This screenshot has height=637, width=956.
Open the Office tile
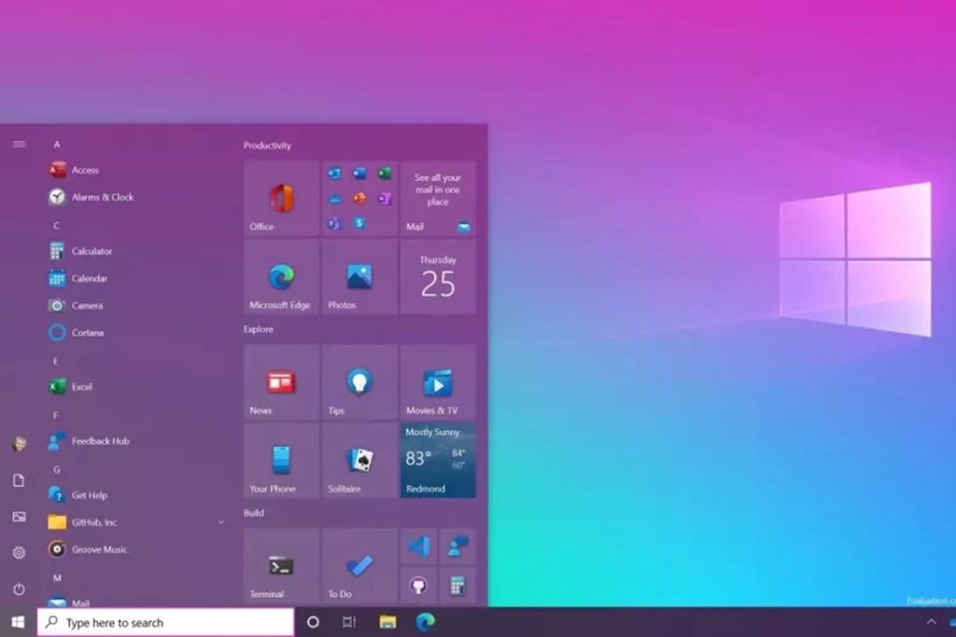pyautogui.click(x=281, y=199)
